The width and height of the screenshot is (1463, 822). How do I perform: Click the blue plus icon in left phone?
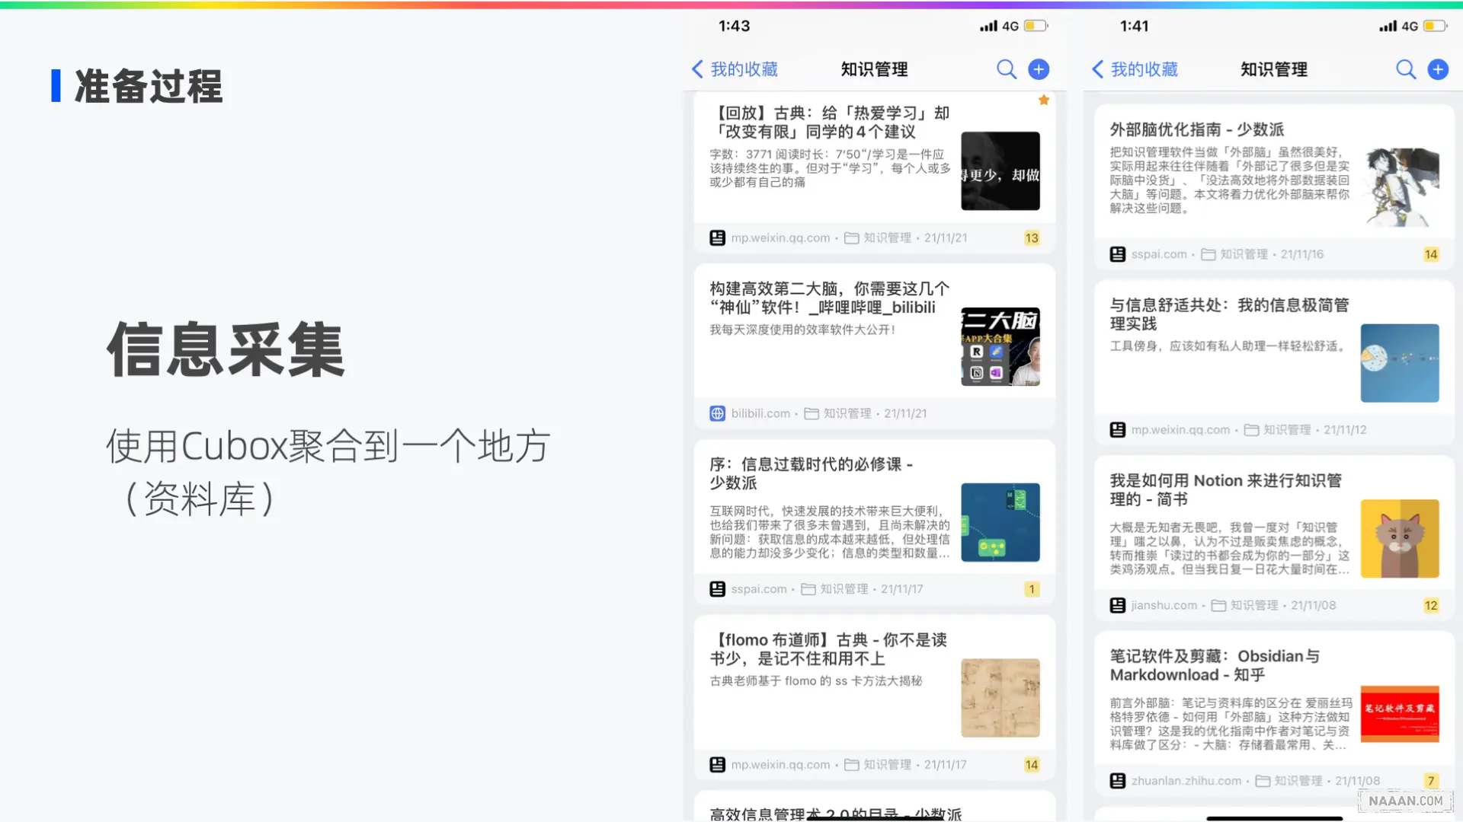click(1039, 69)
